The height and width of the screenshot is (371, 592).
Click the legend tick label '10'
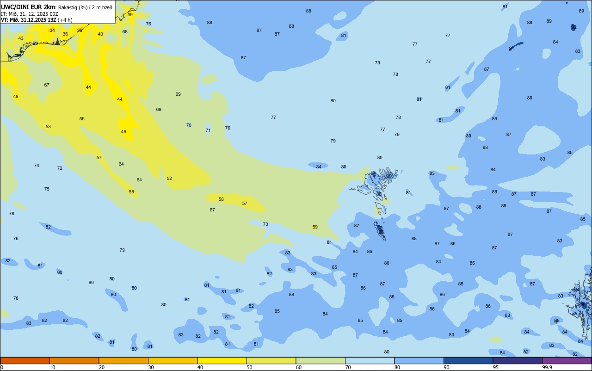pyautogui.click(x=52, y=367)
